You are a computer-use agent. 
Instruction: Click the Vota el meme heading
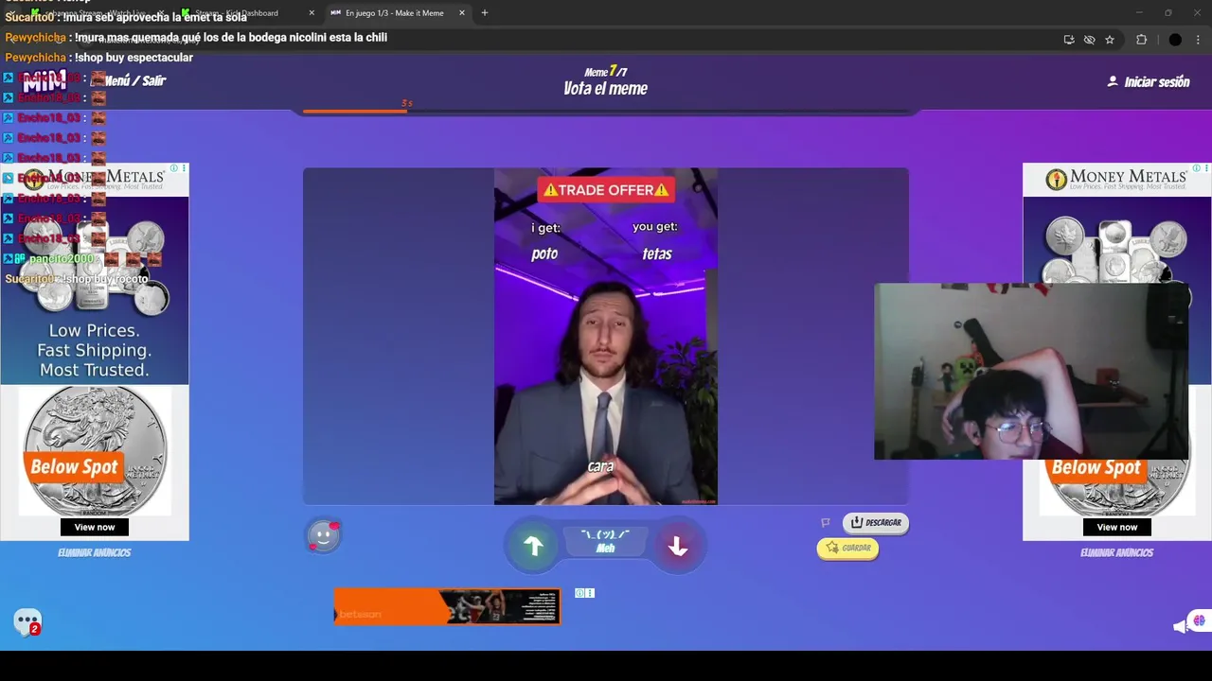click(605, 89)
